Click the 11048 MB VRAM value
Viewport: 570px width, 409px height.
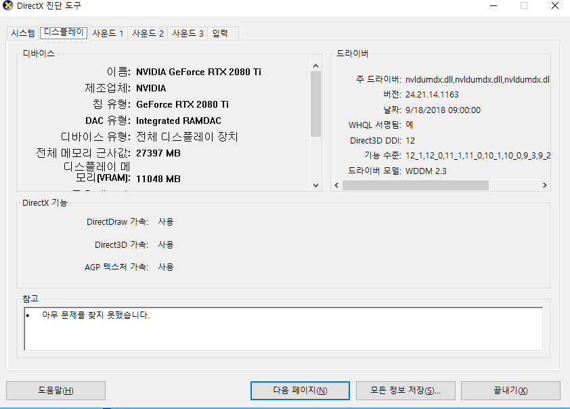pyautogui.click(x=158, y=179)
